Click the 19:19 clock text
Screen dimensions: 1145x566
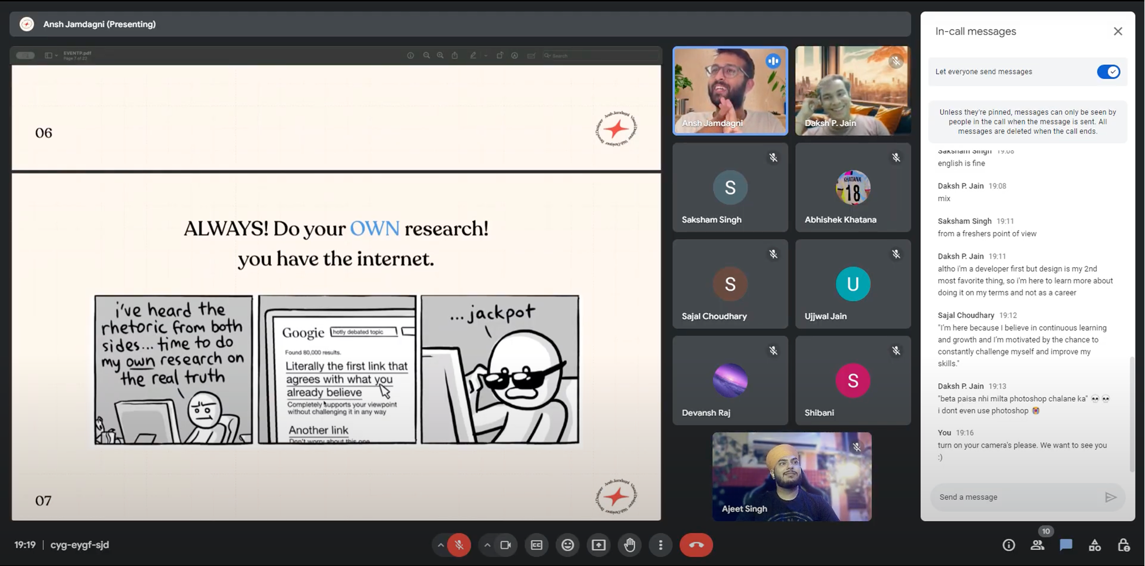pyautogui.click(x=25, y=545)
